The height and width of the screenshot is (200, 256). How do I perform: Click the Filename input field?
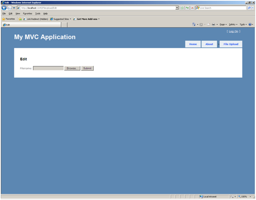coord(48,68)
